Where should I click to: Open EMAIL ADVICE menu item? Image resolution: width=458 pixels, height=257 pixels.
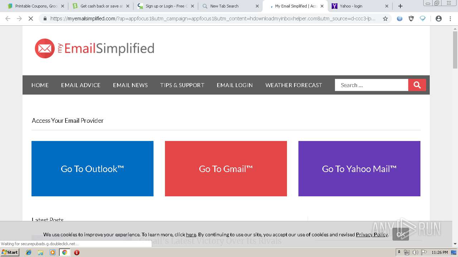(81, 85)
